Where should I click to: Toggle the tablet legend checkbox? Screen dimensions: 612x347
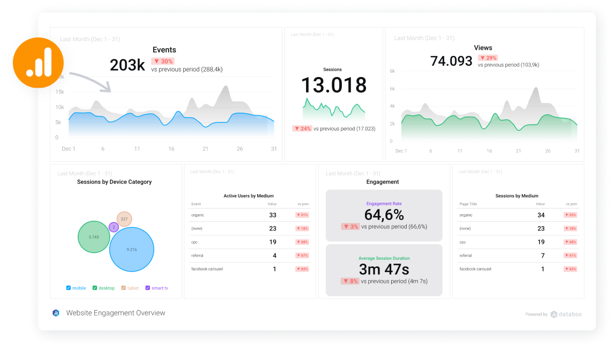[123, 288]
